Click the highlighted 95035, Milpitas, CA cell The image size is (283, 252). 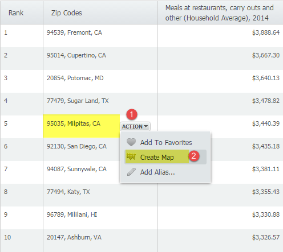(82, 126)
